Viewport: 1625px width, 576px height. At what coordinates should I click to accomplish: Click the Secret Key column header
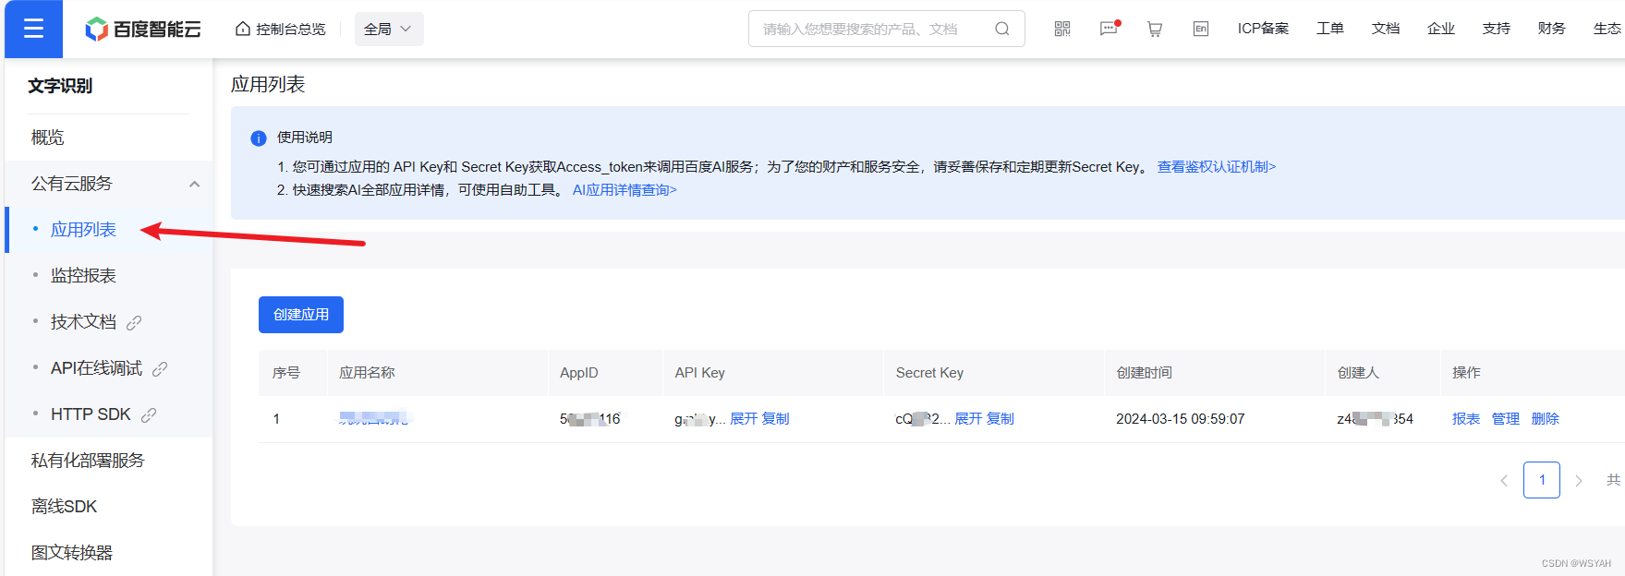(x=929, y=373)
